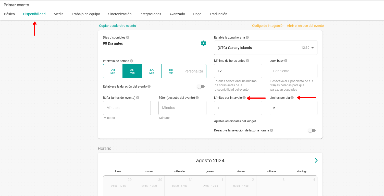The width and height of the screenshot is (384, 196).
Task: Click the Horario section heading
Action: point(105,148)
